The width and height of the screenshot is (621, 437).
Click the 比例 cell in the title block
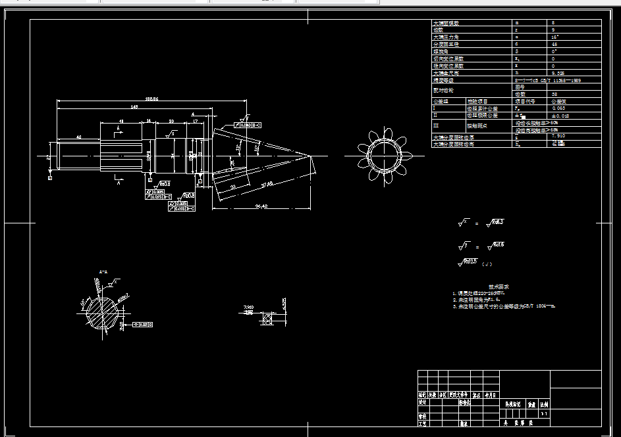tap(544, 404)
